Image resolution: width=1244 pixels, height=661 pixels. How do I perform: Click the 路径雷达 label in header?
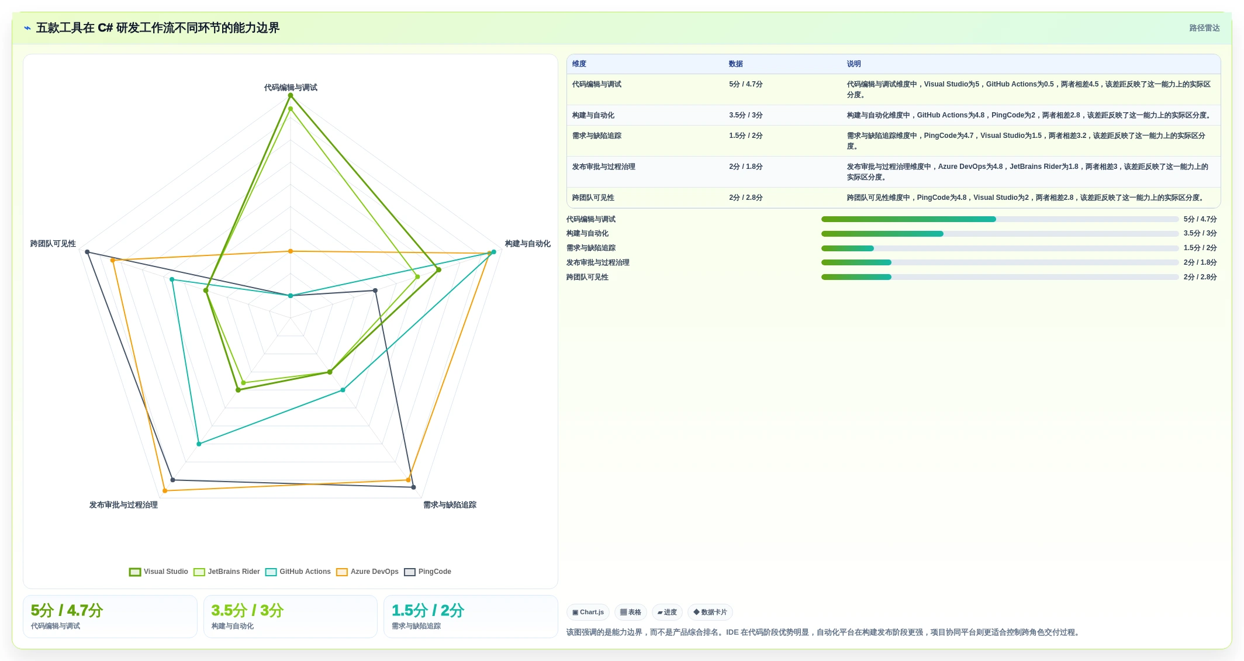[1204, 28]
